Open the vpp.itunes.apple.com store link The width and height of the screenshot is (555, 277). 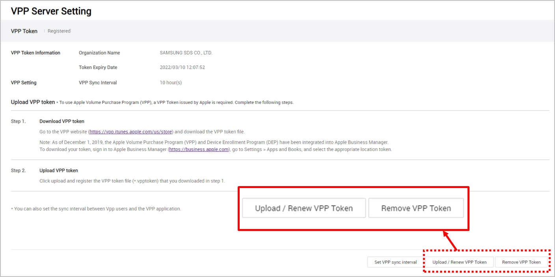131,132
